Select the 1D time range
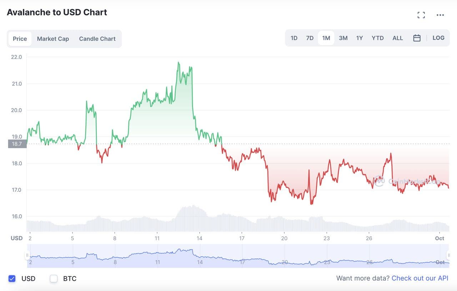 coord(294,38)
